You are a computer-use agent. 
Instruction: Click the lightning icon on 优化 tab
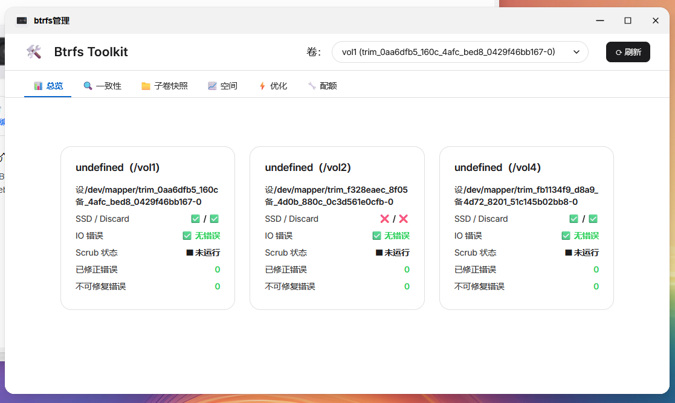click(x=262, y=86)
